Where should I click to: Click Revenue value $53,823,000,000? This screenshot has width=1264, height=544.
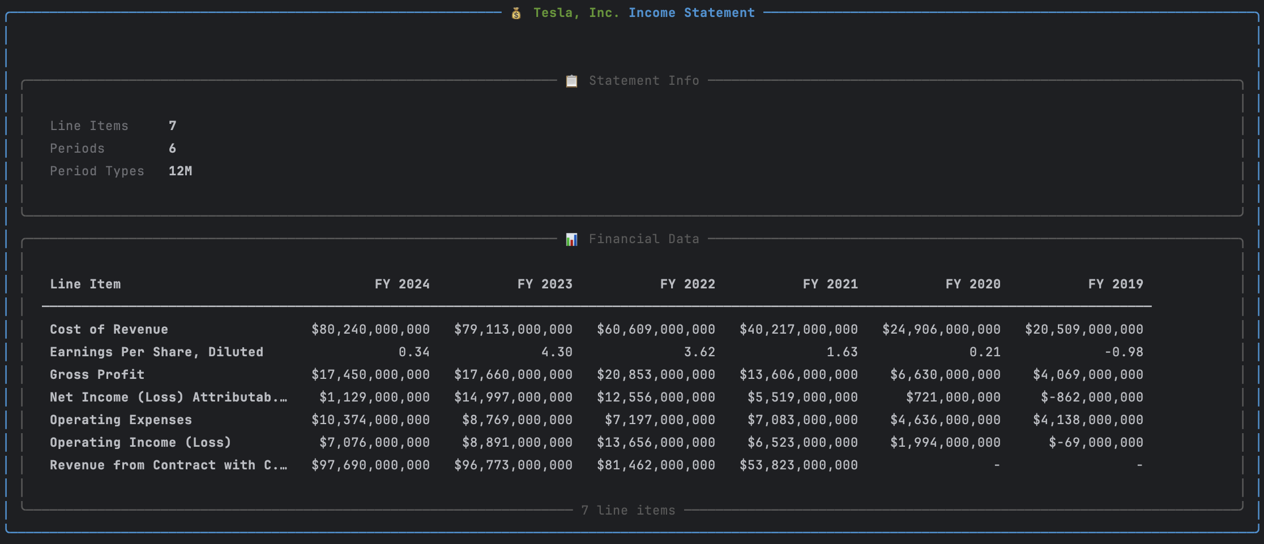coord(798,465)
